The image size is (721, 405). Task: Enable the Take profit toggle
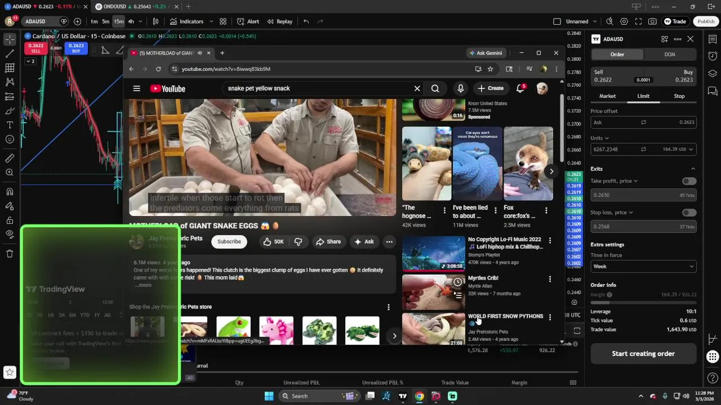click(x=689, y=181)
